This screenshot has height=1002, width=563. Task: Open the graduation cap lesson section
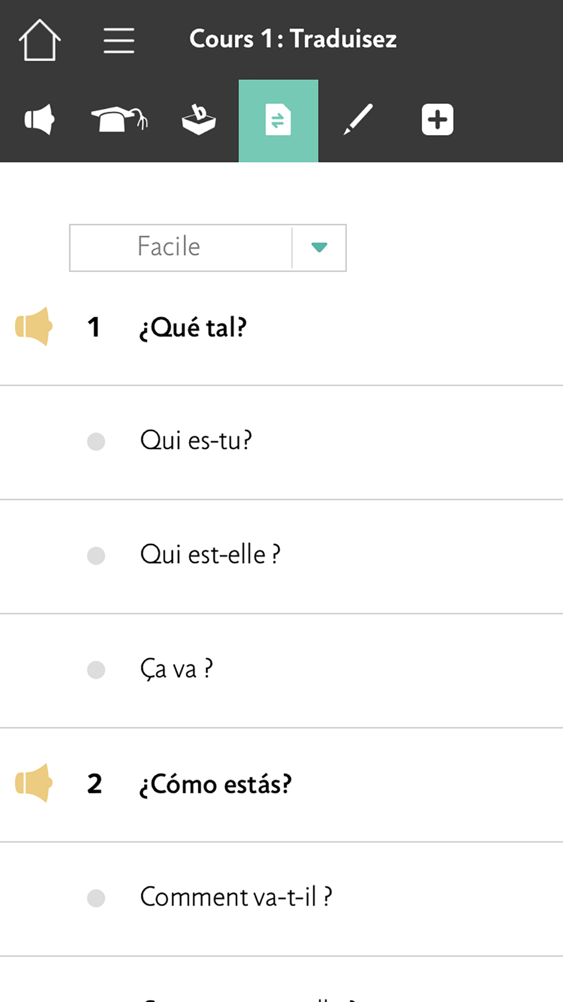119,119
